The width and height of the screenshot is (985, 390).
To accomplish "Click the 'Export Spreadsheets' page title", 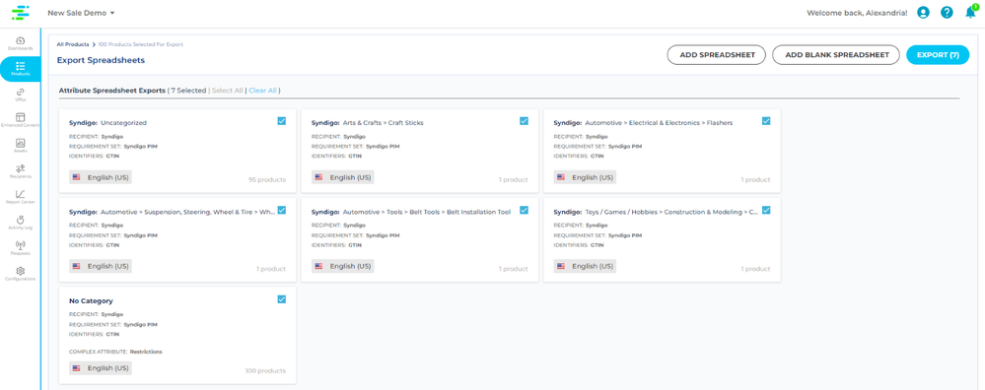I will tap(101, 60).
